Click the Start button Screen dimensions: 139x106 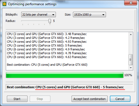(x=17, y=99)
